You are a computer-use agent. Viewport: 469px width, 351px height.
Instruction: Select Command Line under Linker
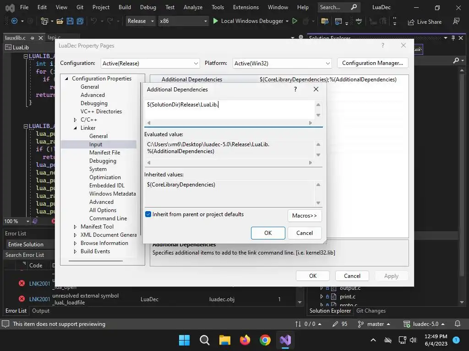pyautogui.click(x=108, y=218)
